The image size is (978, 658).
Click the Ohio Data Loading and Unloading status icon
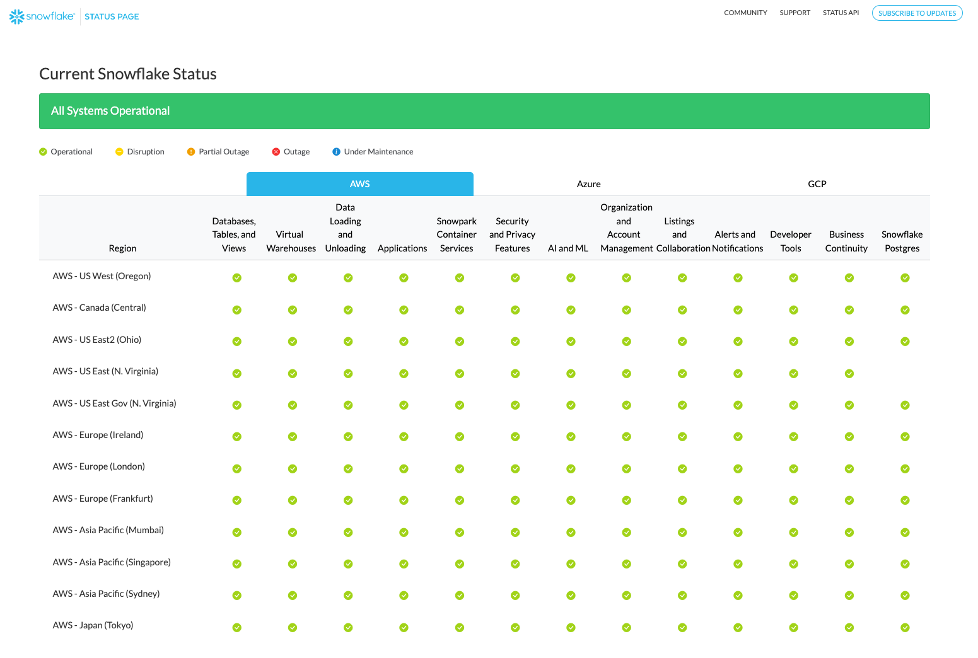[x=348, y=342]
